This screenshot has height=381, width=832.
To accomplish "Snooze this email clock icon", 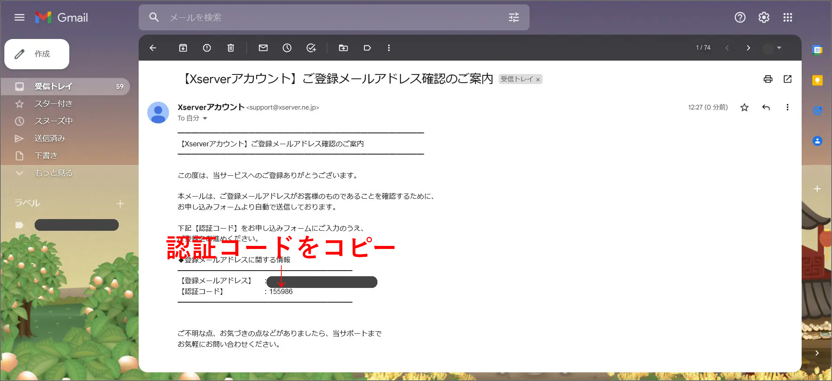I will point(287,48).
